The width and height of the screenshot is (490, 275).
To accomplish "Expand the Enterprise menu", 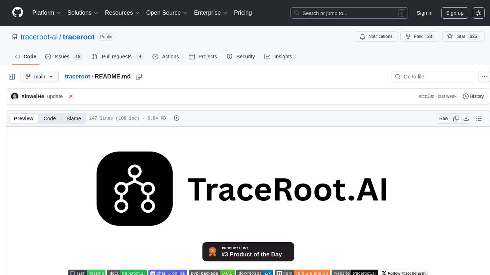I will (210, 13).
